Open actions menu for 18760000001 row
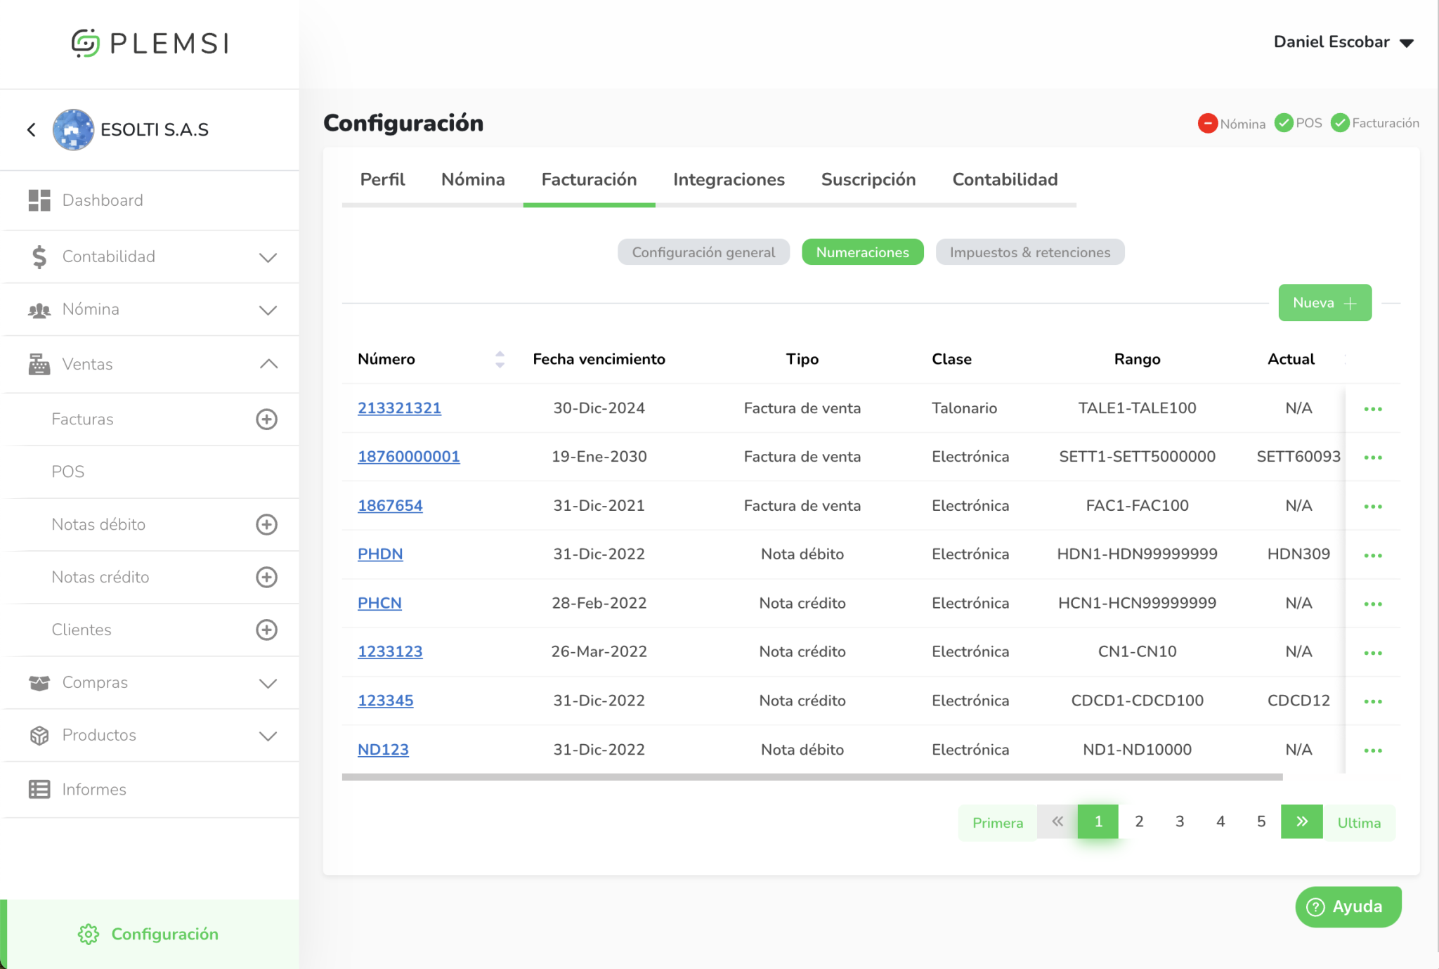The width and height of the screenshot is (1439, 969). coord(1372,457)
